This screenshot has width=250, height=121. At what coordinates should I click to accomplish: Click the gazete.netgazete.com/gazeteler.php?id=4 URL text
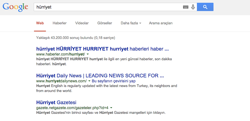(x=72, y=108)
